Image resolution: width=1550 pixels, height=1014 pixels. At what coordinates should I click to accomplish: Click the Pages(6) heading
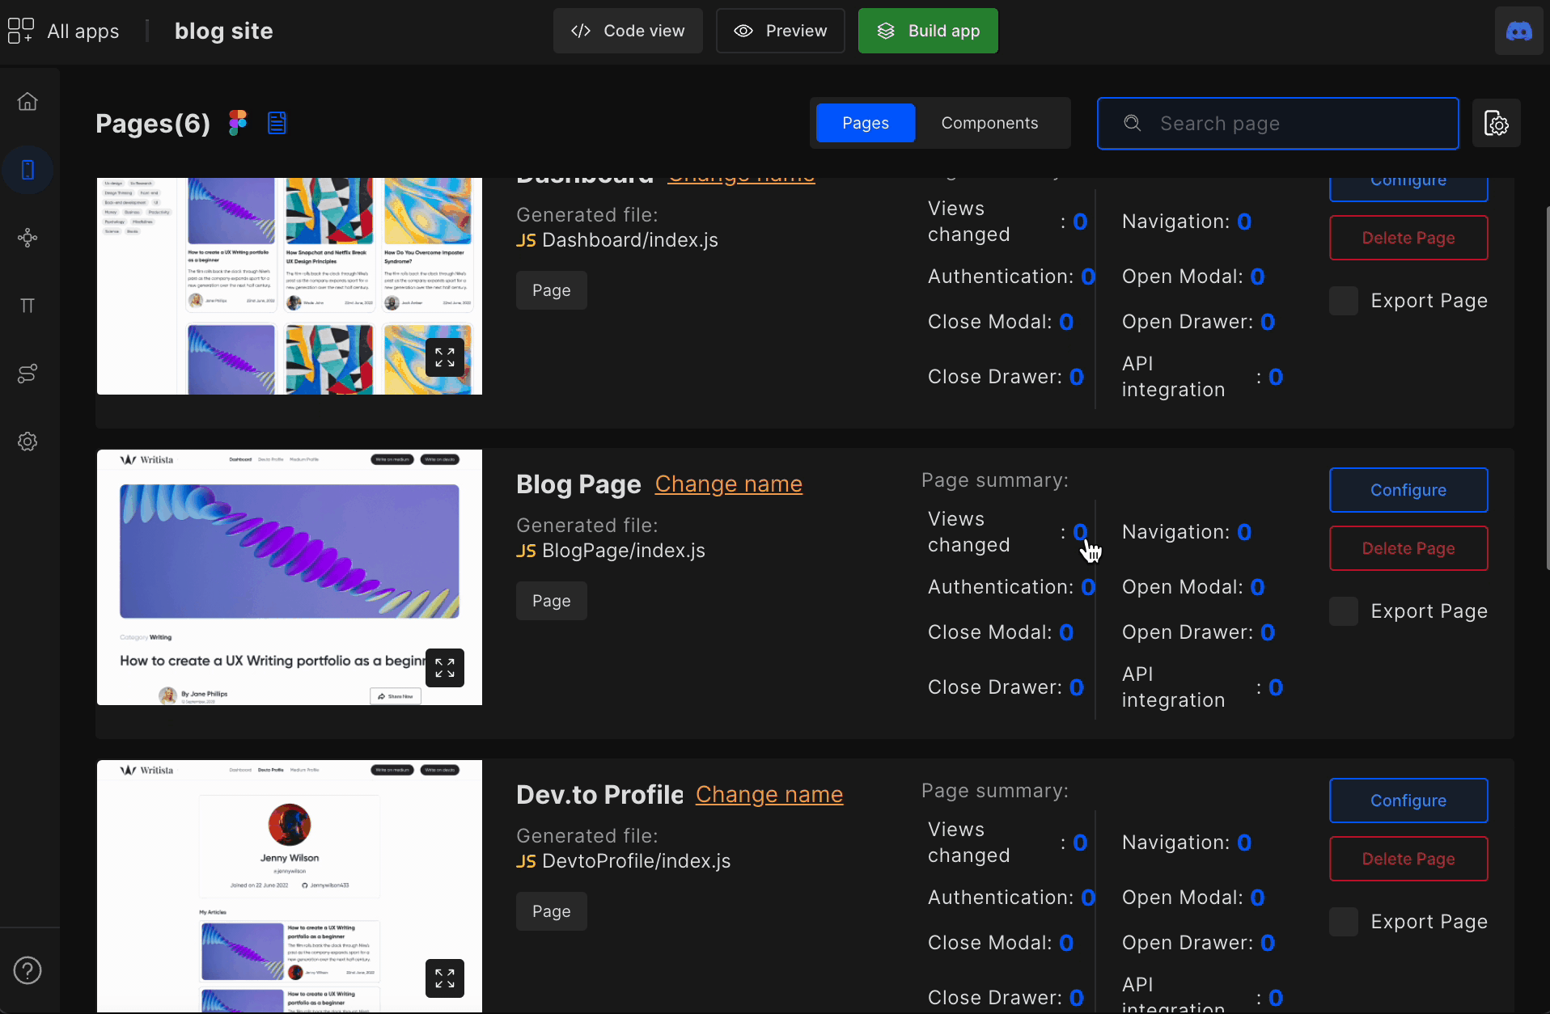(x=153, y=123)
